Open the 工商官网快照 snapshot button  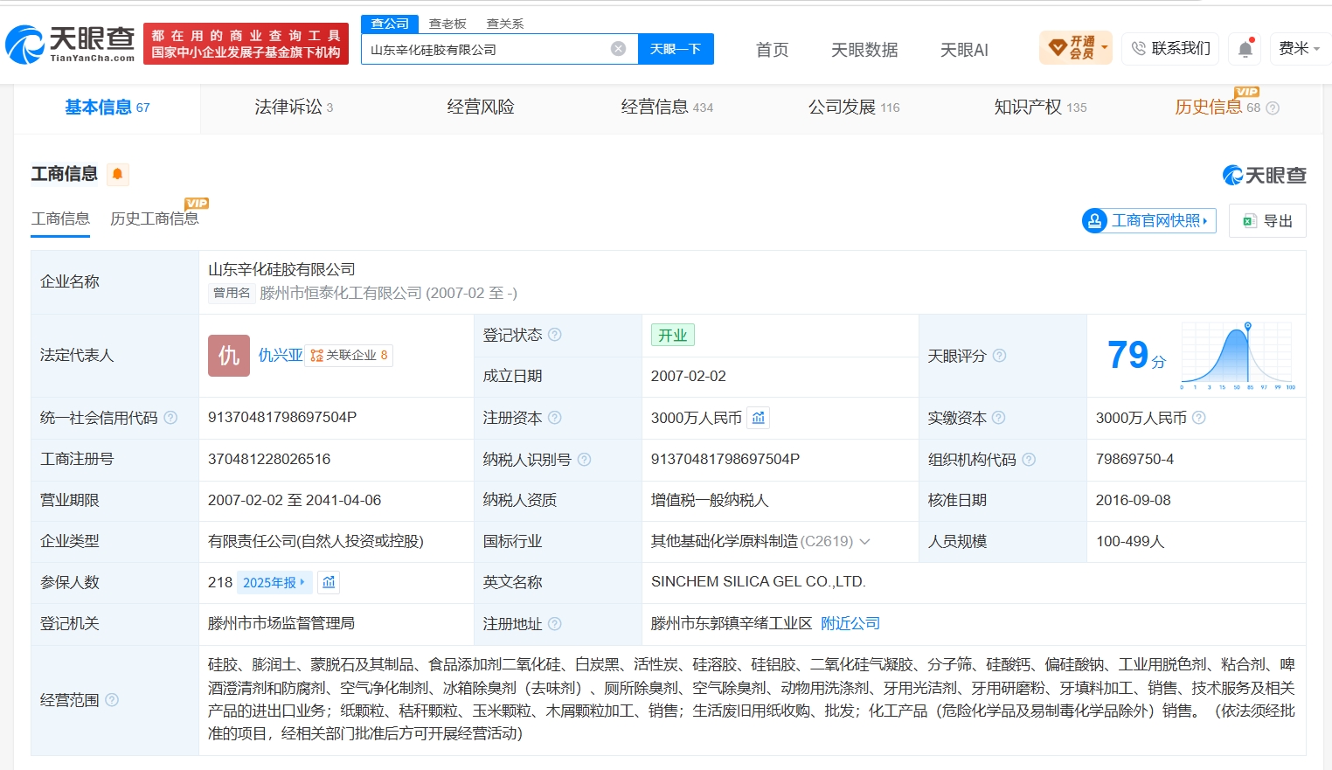tap(1148, 221)
